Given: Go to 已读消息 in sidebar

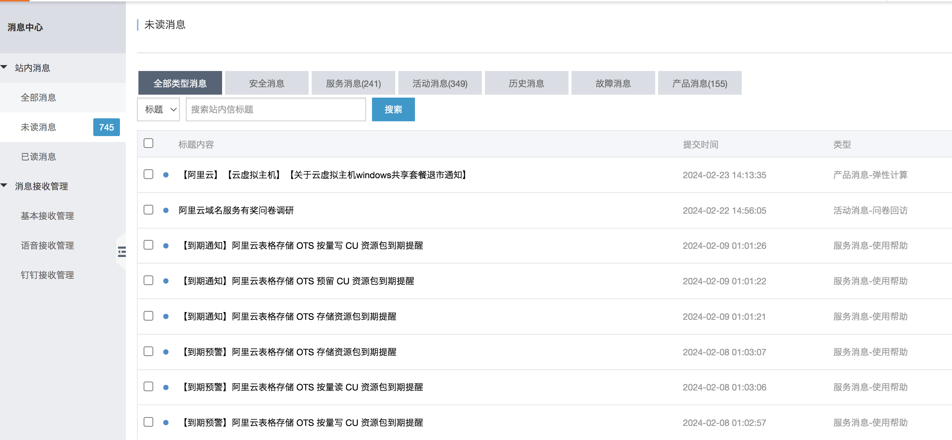Looking at the screenshot, I should 38,157.
